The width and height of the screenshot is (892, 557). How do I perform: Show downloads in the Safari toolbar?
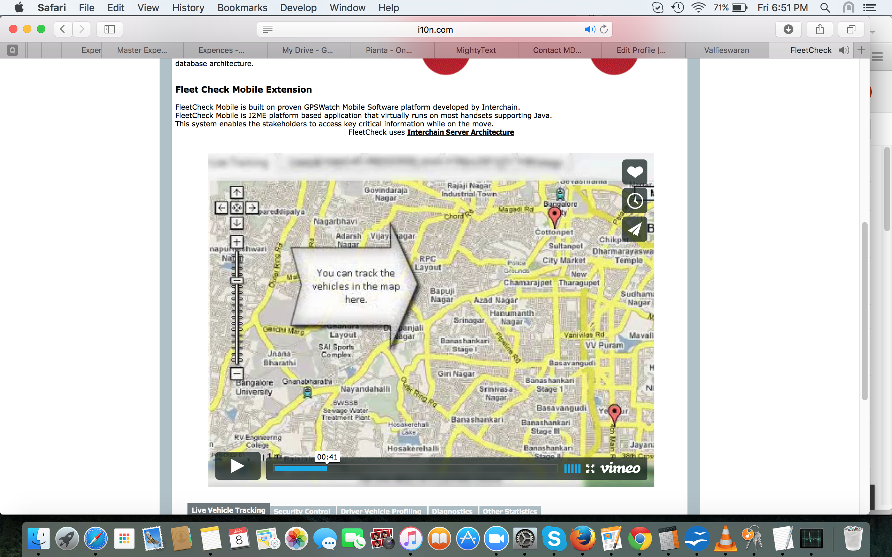788,29
